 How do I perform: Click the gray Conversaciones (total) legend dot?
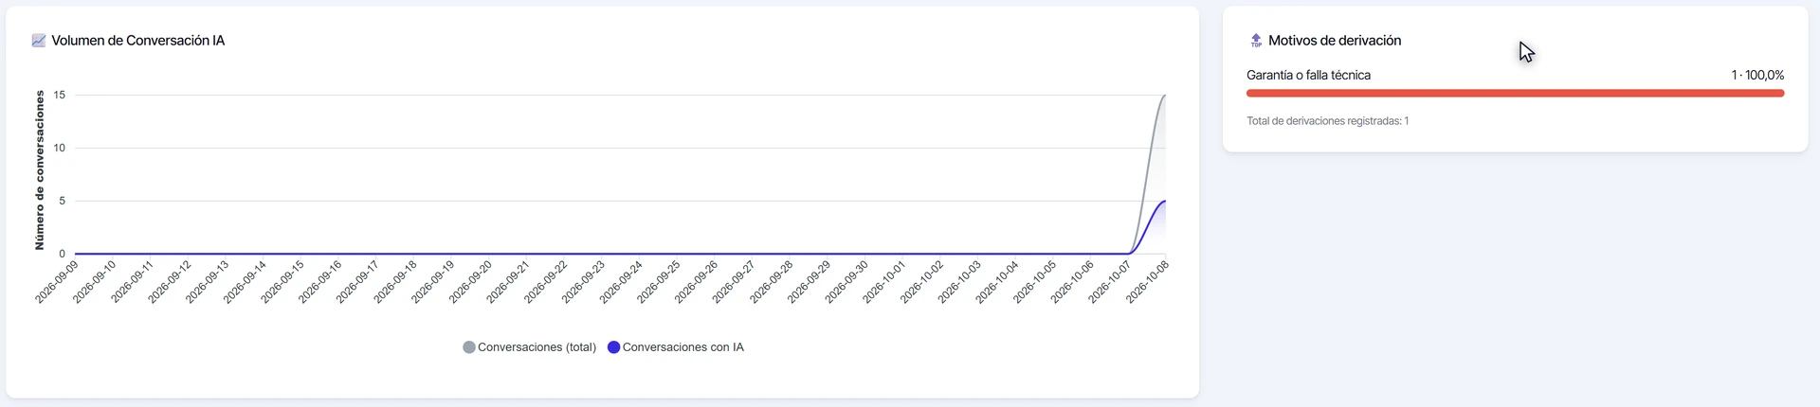(x=468, y=347)
